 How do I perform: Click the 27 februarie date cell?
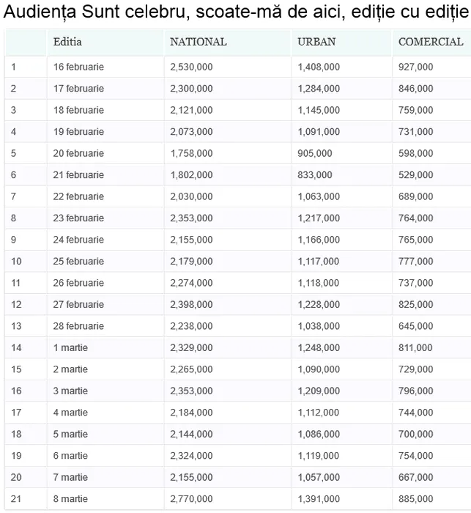78,305
